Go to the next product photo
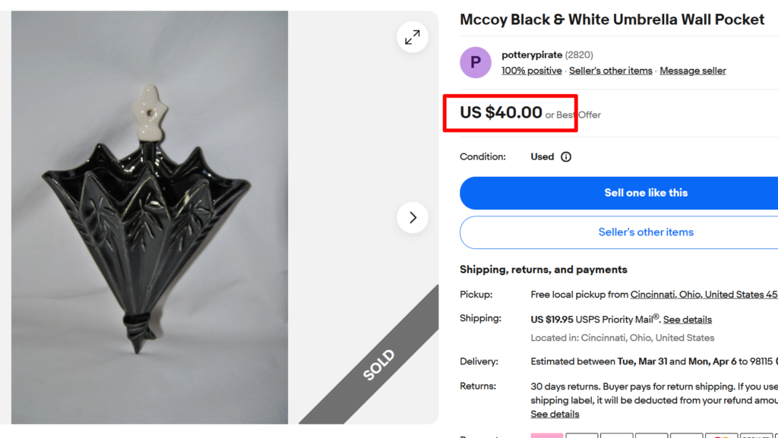The width and height of the screenshot is (778, 438). click(413, 218)
